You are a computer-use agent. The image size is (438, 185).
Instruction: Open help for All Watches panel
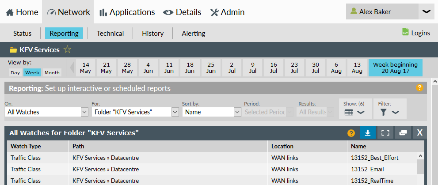(351, 133)
